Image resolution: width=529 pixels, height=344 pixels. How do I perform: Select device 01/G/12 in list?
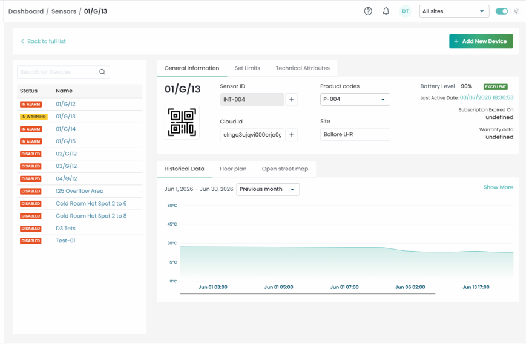(65, 104)
